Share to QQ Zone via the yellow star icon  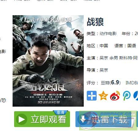pyautogui.click(x=103, y=96)
